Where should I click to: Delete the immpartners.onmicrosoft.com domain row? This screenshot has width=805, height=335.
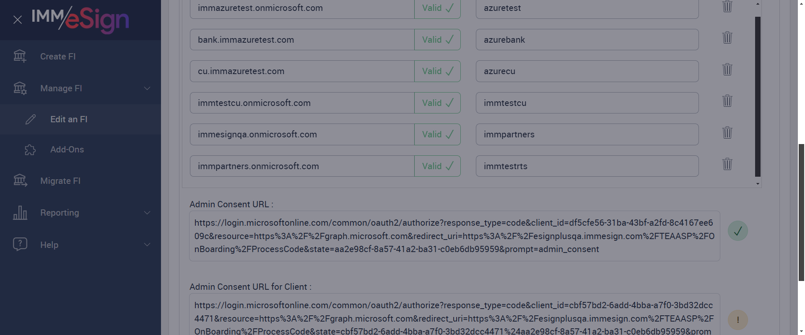pyautogui.click(x=727, y=164)
